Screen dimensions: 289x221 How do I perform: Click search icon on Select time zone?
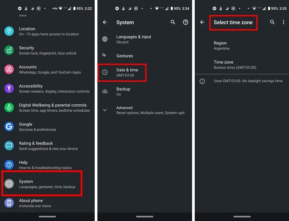click(272, 22)
